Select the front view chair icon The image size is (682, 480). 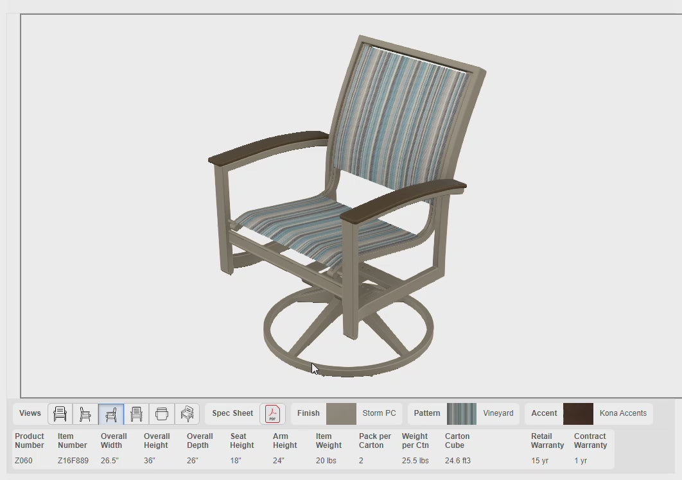60,414
